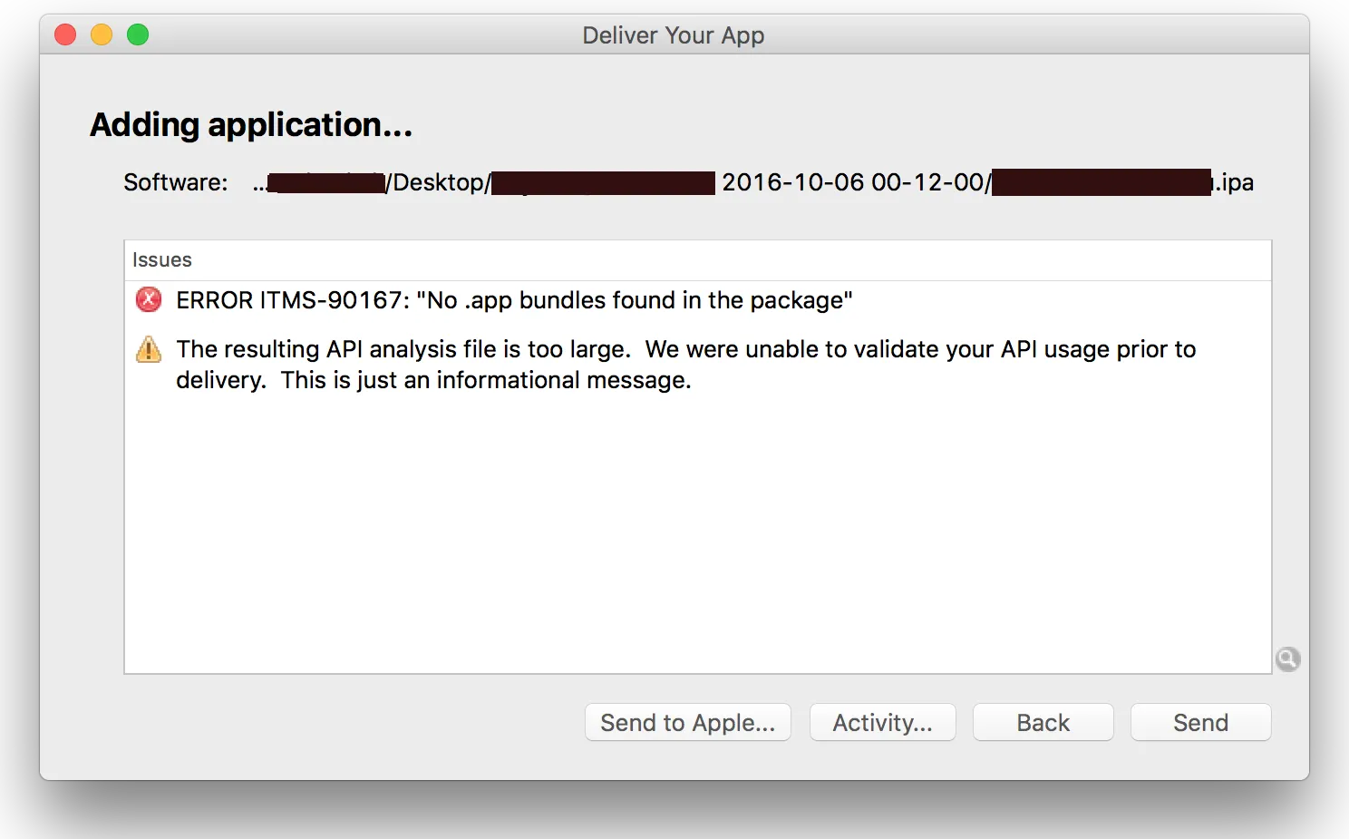The image size is (1349, 839).
Task: Click the magnifying glass icon beside issues list
Action: 1287,659
